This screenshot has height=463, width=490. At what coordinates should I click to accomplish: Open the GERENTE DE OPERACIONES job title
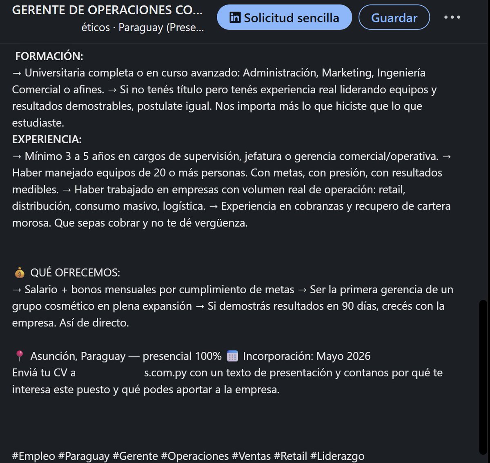tap(107, 10)
